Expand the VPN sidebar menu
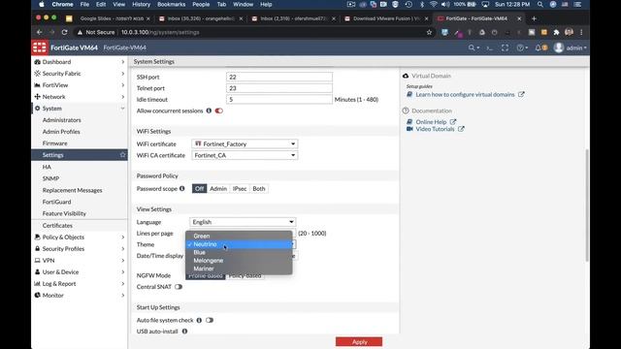 [80, 261]
